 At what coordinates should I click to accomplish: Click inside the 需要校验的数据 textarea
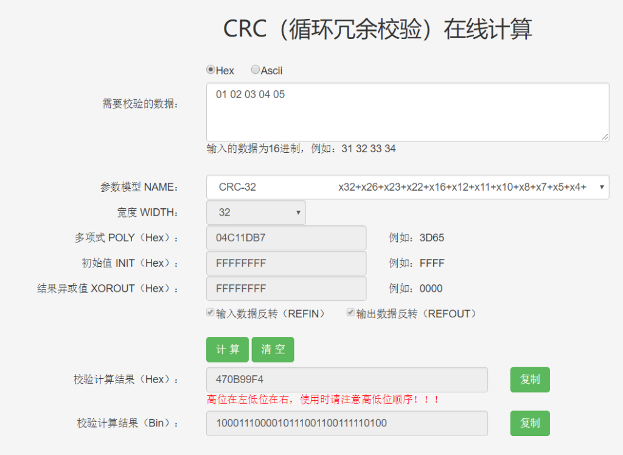406,111
